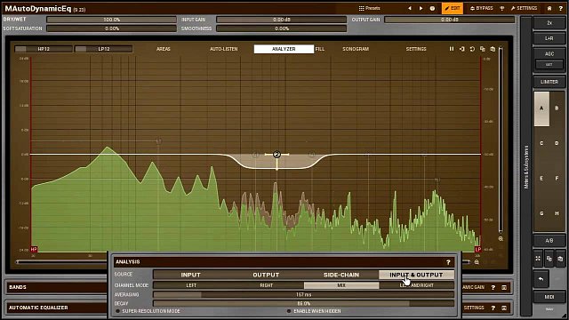Viewport: 569px width, 320px height.
Task: Open the Presets menu
Action: [370, 8]
